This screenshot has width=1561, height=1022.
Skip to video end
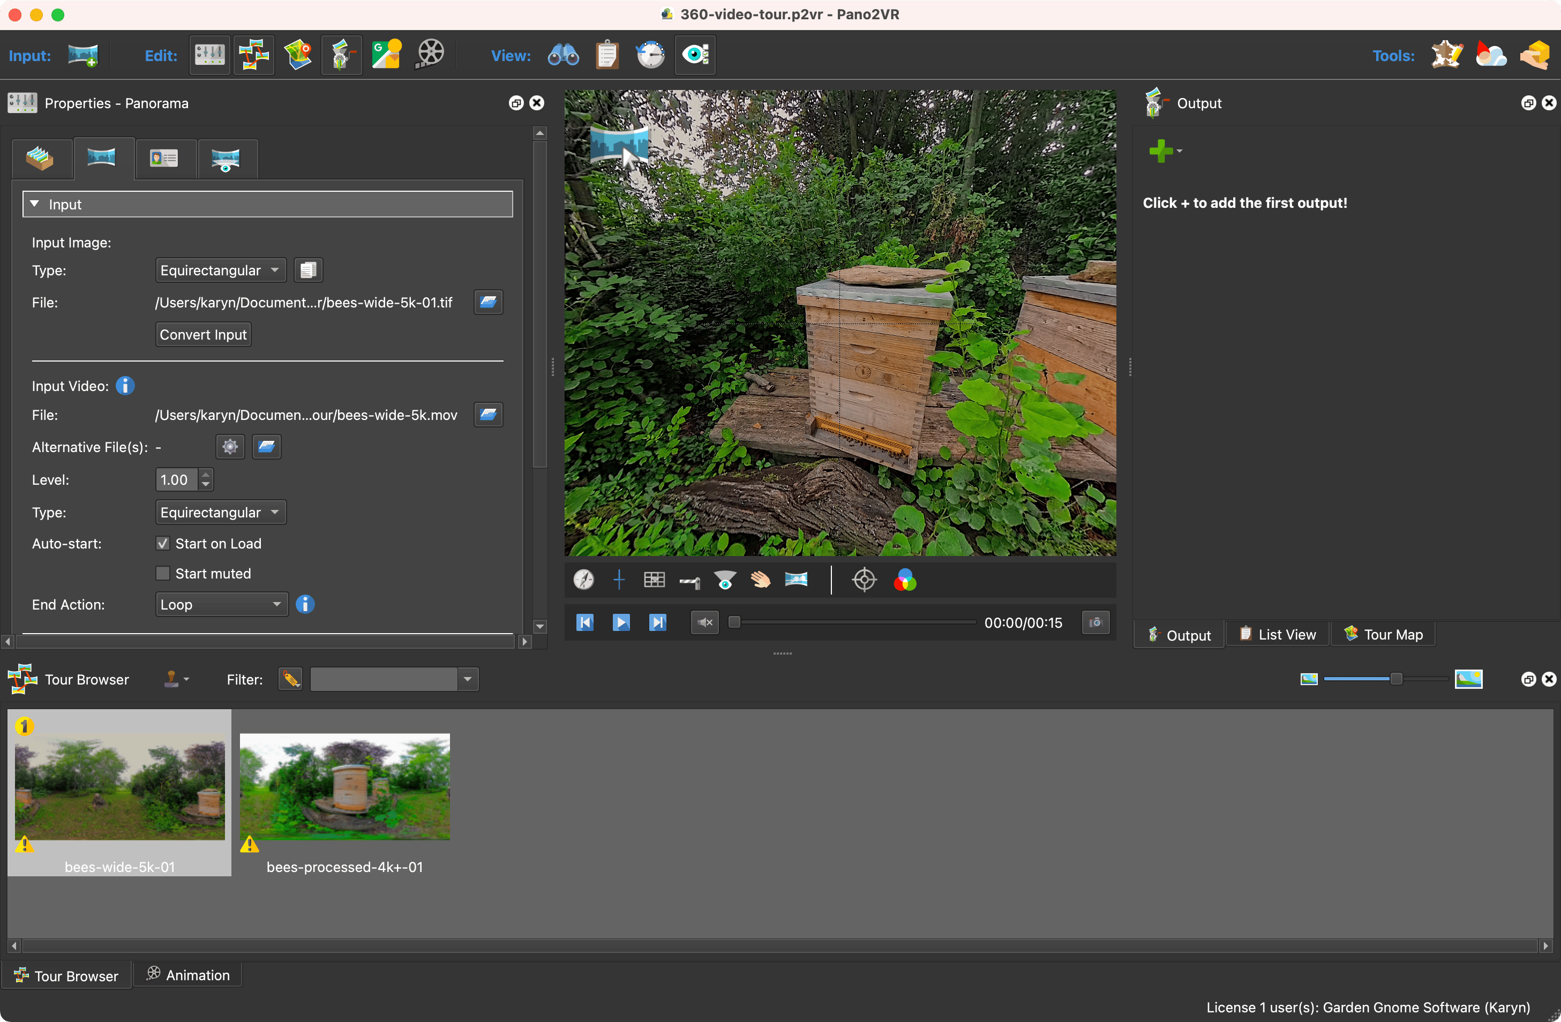[x=657, y=622]
